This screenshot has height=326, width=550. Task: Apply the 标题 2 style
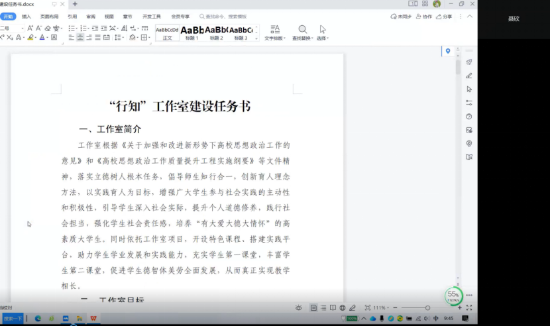click(217, 33)
